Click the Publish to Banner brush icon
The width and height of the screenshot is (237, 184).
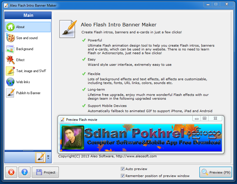pyautogui.click(x=10, y=93)
